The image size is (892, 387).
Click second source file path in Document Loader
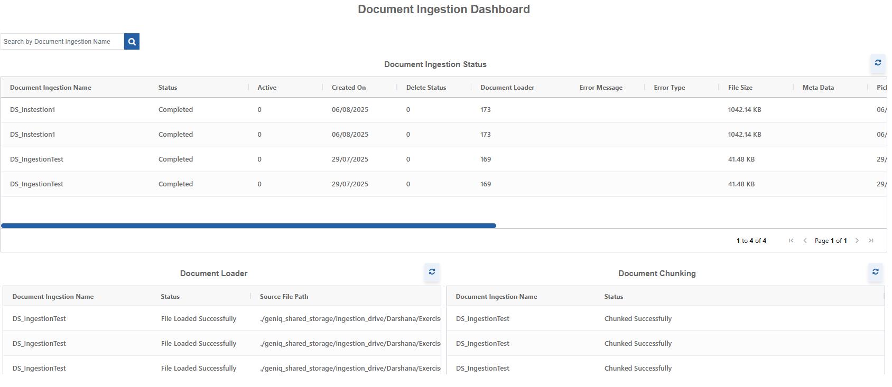point(350,344)
